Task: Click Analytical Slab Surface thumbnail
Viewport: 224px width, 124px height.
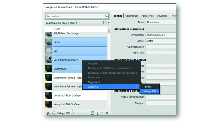Action: click(49, 104)
